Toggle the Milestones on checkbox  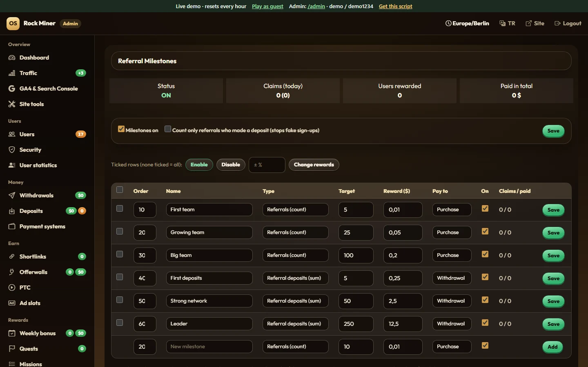[x=121, y=129]
